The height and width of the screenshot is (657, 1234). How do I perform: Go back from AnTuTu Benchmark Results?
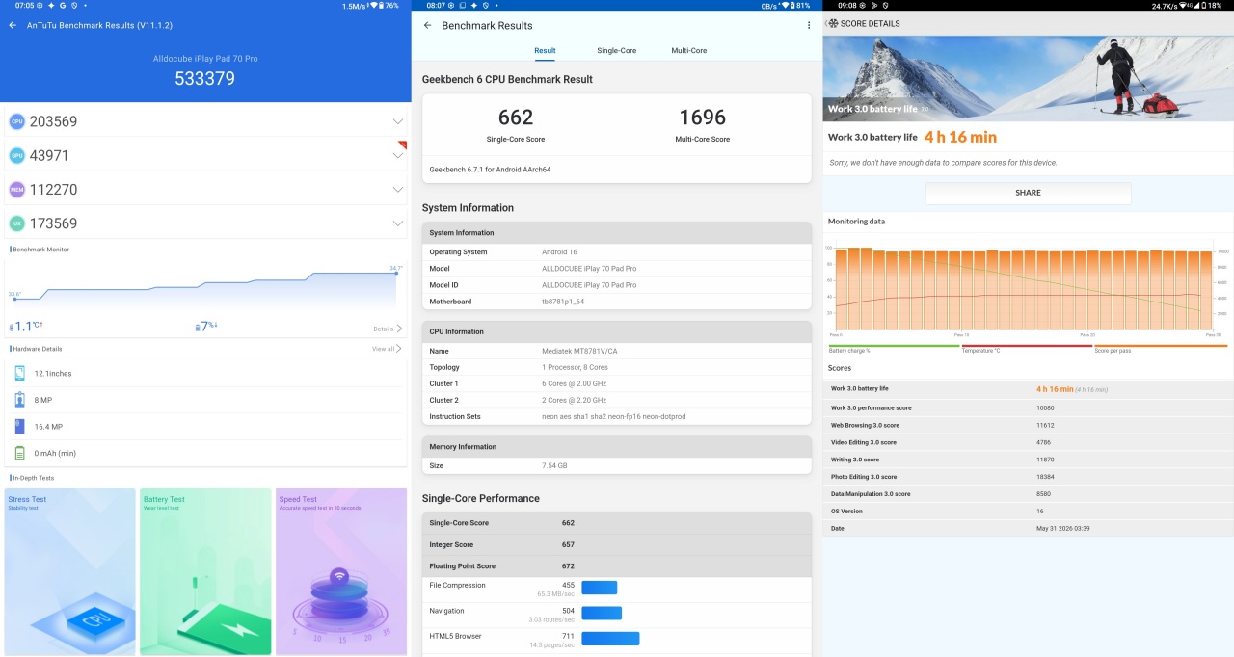[13, 25]
